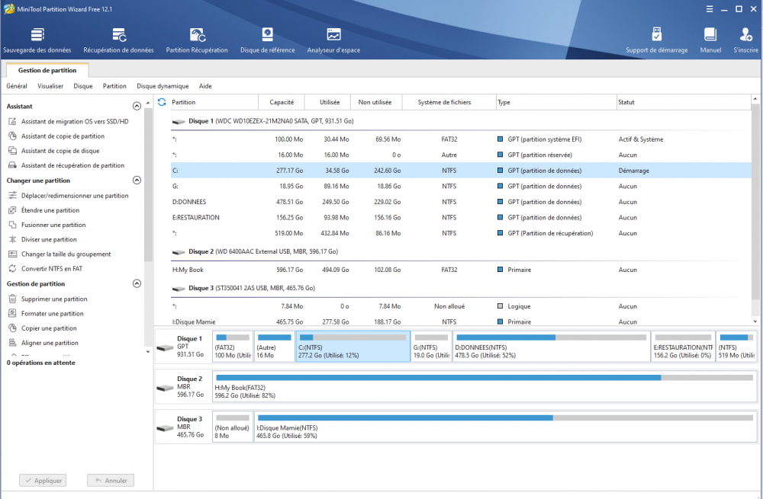Image resolution: width=763 pixels, height=499 pixels.
Task: Select C:(NTFS) block in disk map
Action: click(353, 347)
